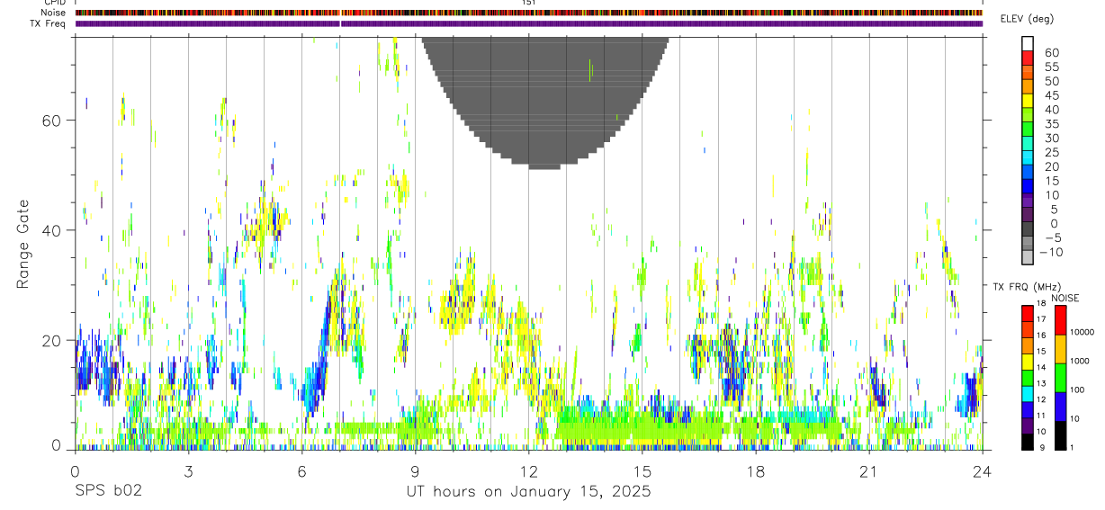This screenshot has width=1105, height=510.
Task: Click the 'SPS b02' radar beam label
Action: coord(108,492)
